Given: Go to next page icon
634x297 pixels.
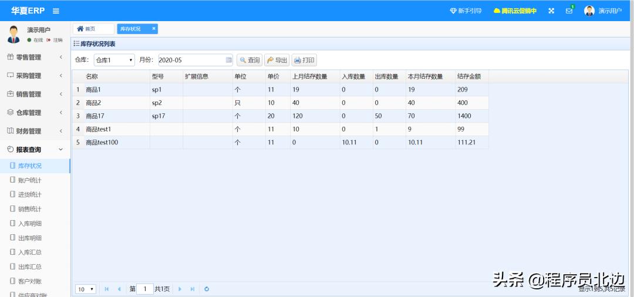Looking at the screenshot, I should click(180, 289).
